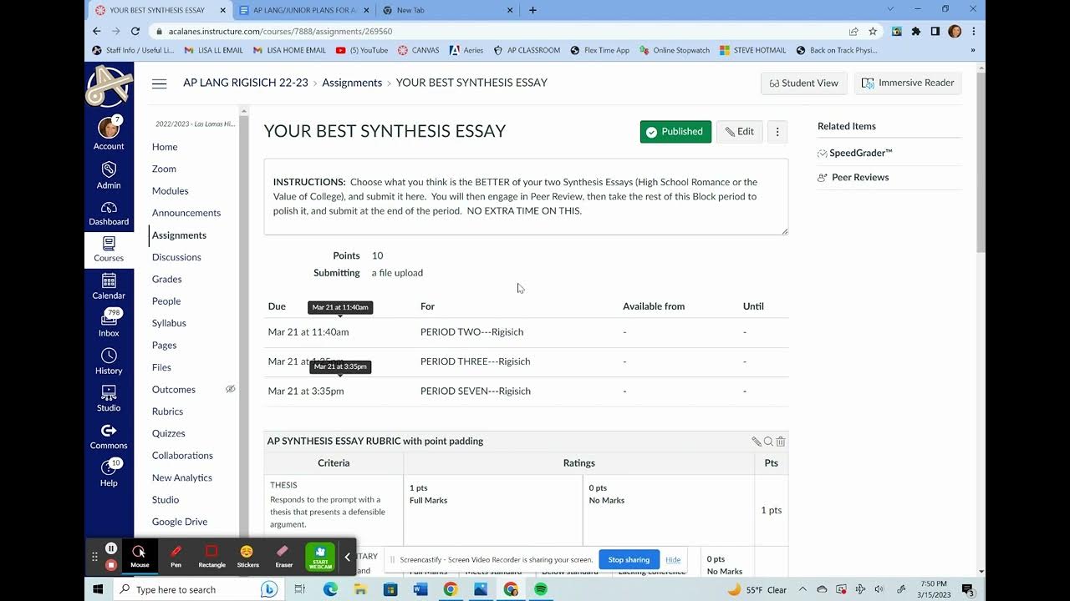Reload the page
The height and width of the screenshot is (601, 1070).
(x=135, y=32)
